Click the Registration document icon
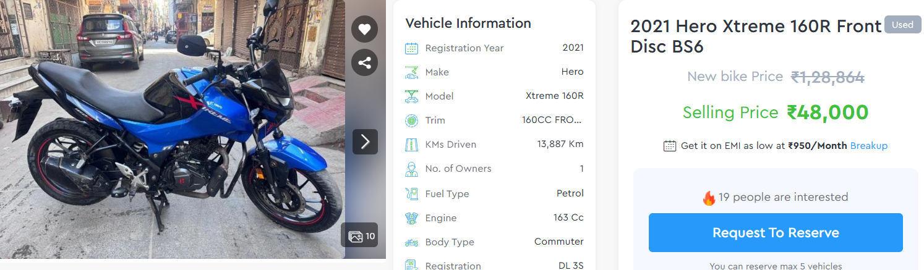 pyautogui.click(x=411, y=266)
